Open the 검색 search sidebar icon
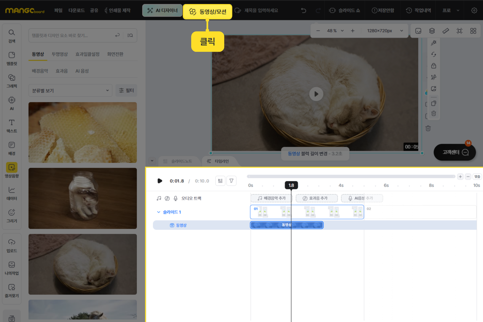Image resolution: width=483 pixels, height=322 pixels. 12,36
